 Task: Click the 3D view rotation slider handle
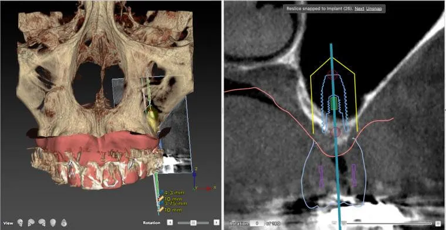[193, 222]
